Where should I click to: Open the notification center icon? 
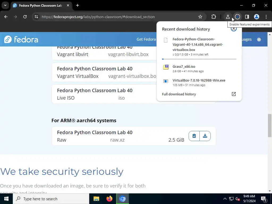pos(263,199)
